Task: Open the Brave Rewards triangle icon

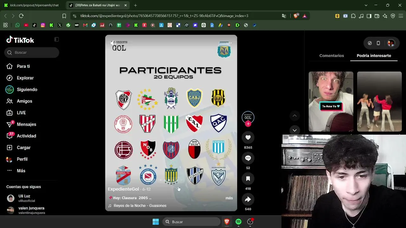Action: [x=304, y=16]
